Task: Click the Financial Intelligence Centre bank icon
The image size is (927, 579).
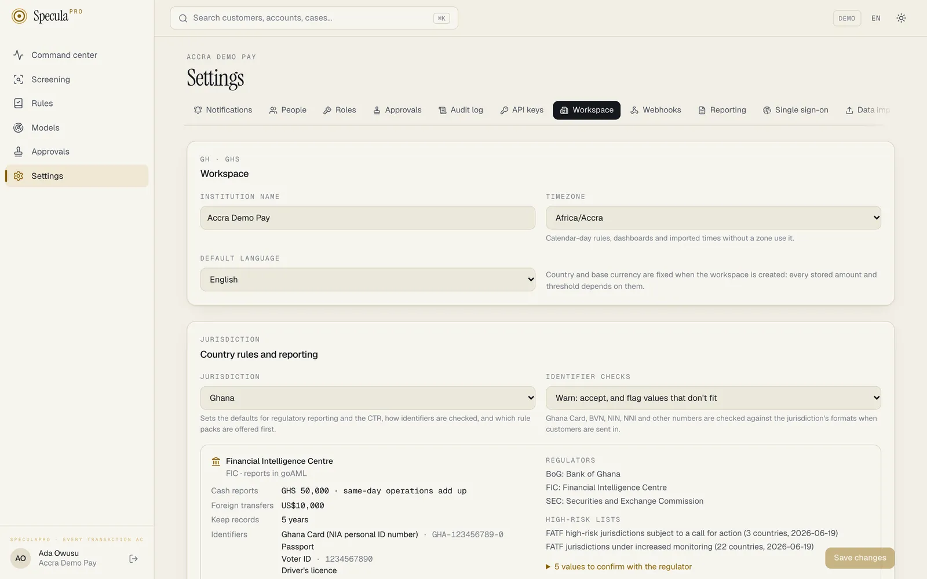Action: pos(216,461)
